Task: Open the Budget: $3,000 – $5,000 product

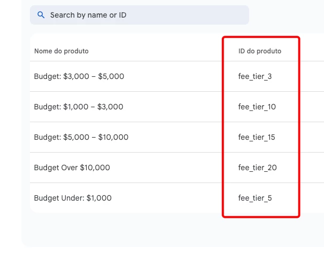Action: 79,76
